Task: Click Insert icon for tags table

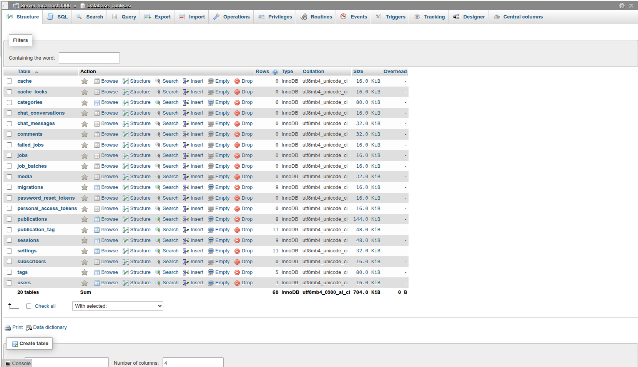Action: [186, 272]
